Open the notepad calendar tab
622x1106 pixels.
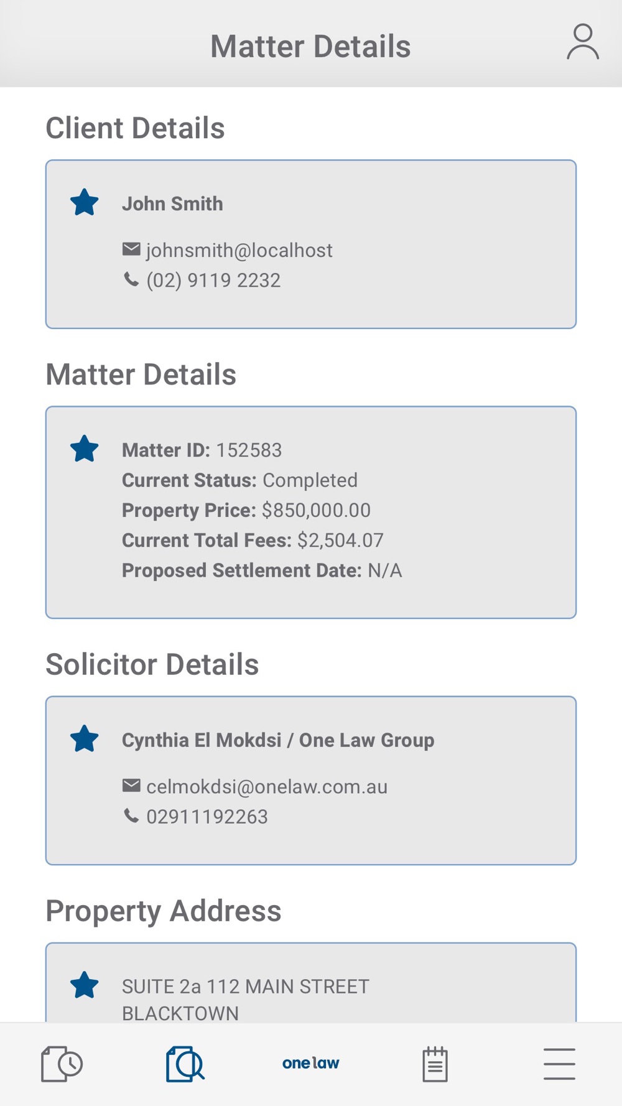coord(435,1064)
